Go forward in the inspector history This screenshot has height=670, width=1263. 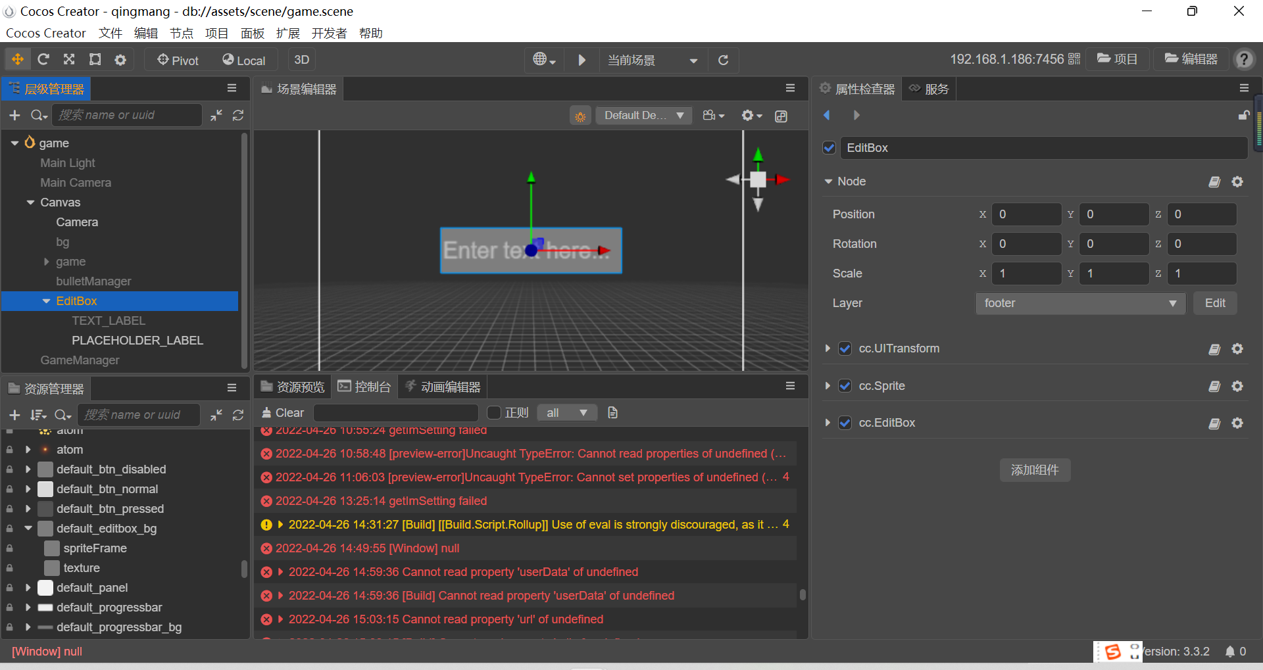tap(856, 115)
